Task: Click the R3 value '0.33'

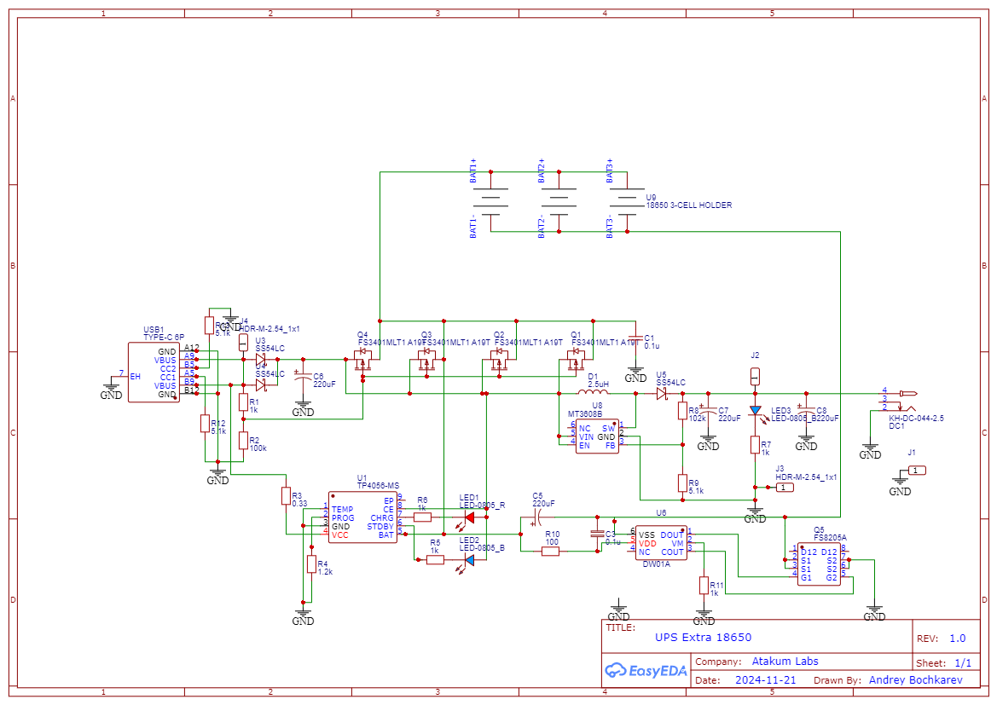Action: 299,504
